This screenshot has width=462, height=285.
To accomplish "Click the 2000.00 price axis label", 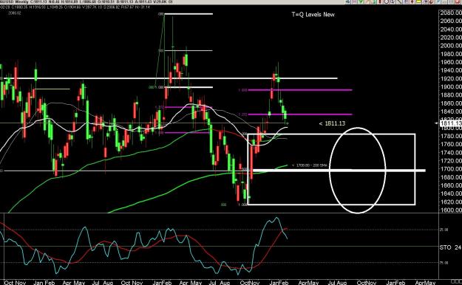I will tap(451, 46).
